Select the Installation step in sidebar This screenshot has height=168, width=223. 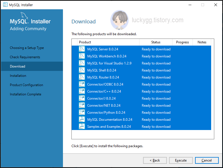18,76
